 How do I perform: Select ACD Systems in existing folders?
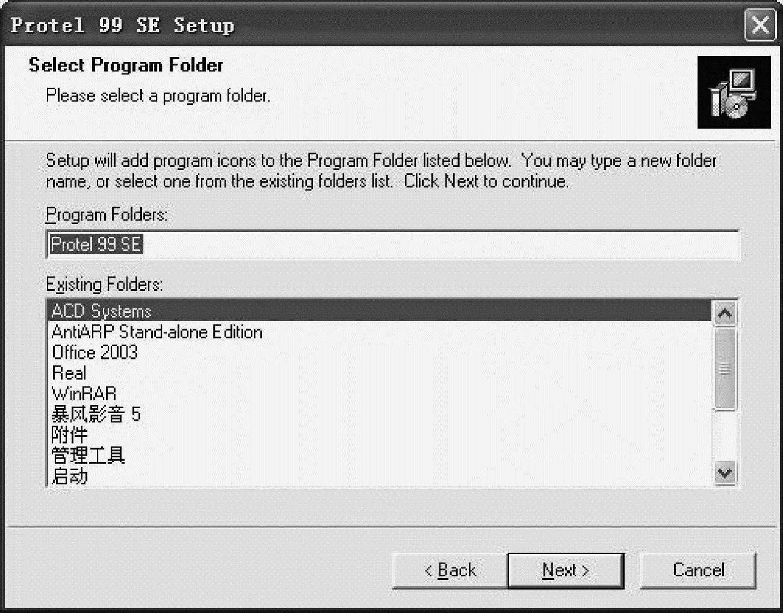click(x=101, y=311)
